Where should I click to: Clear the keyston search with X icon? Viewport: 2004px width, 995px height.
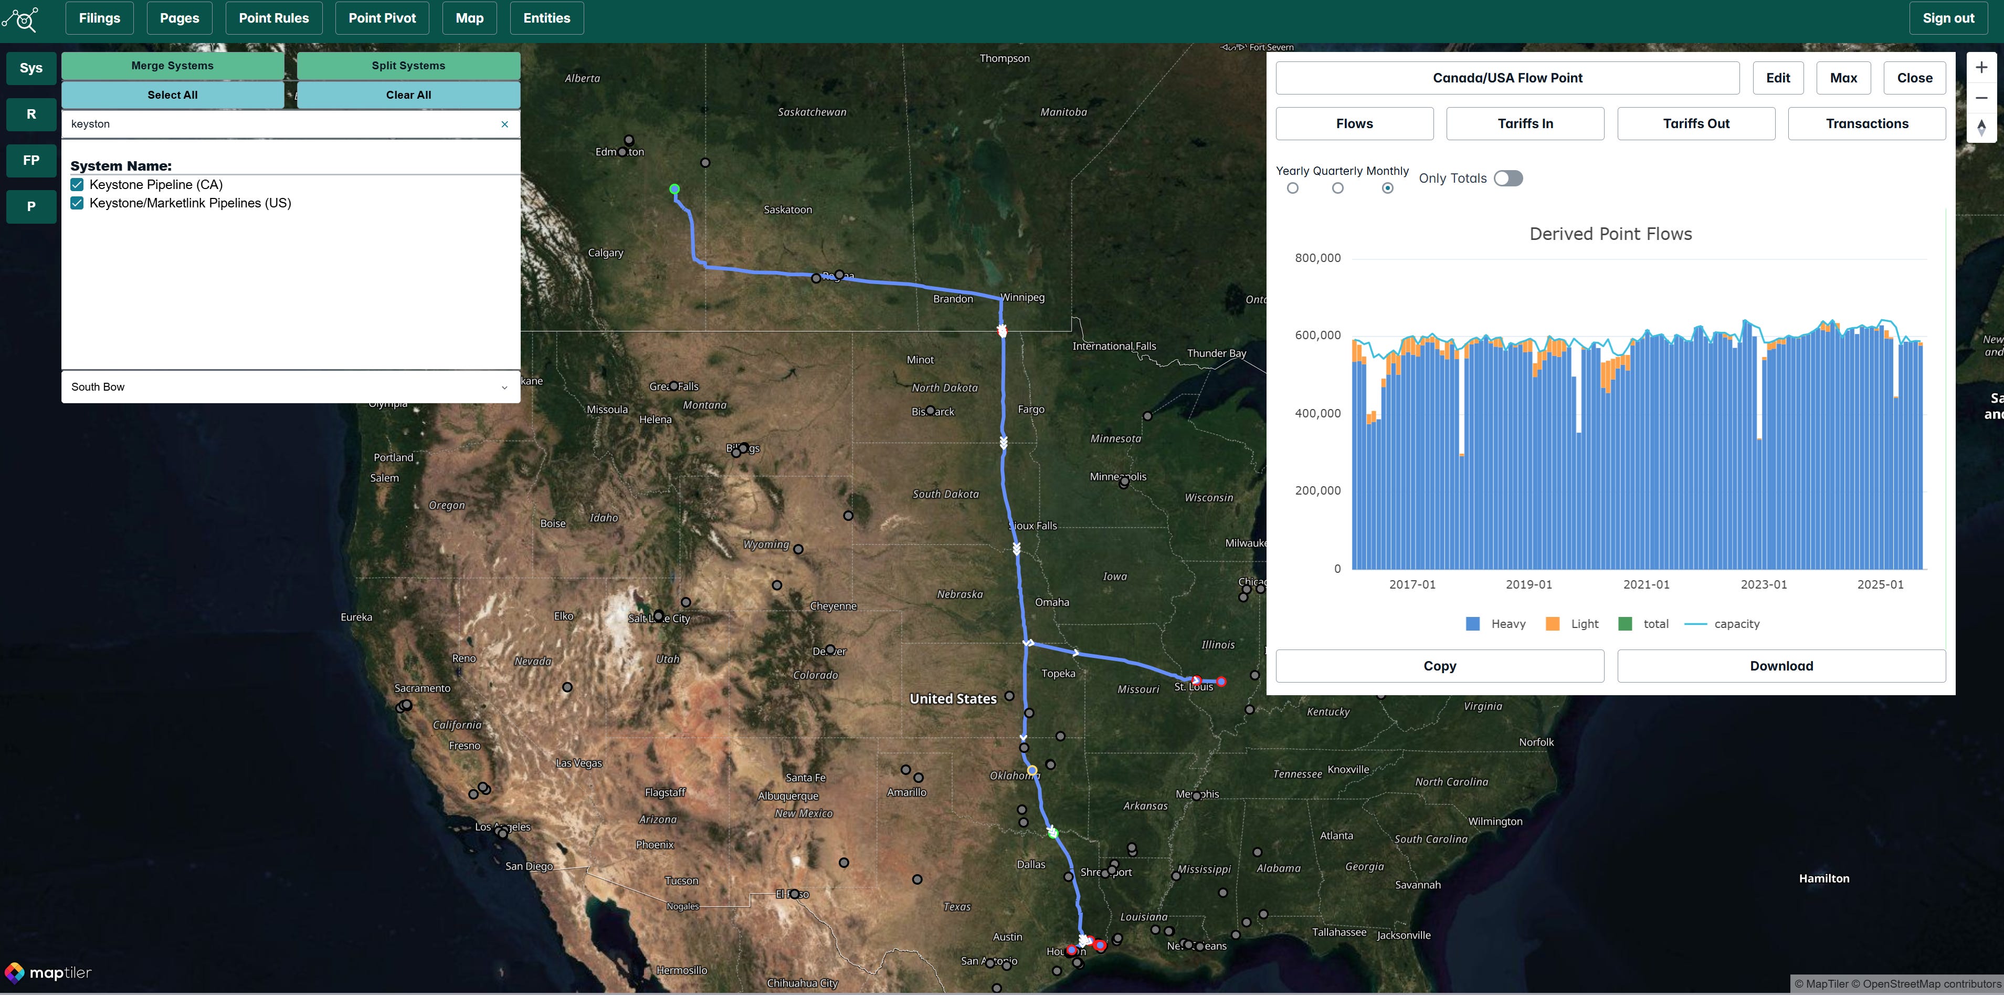coord(504,124)
